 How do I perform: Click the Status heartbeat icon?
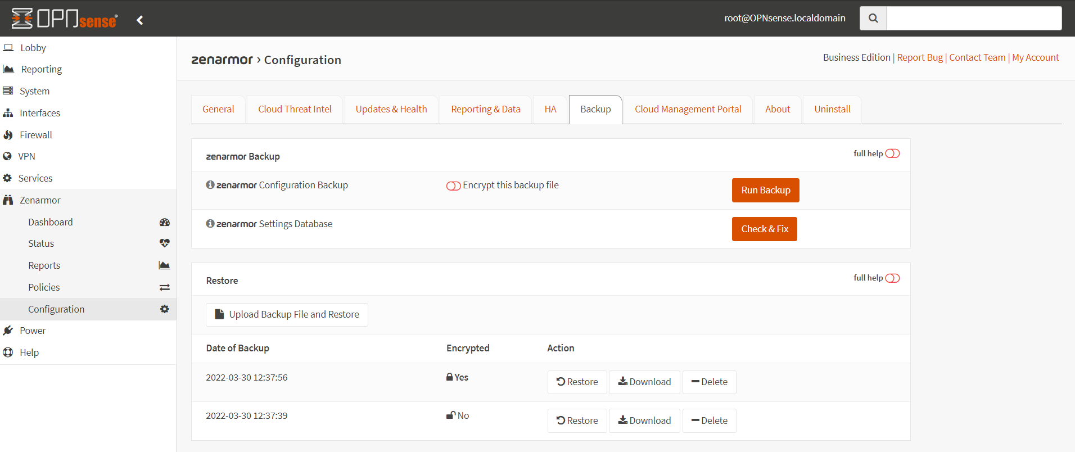click(165, 243)
